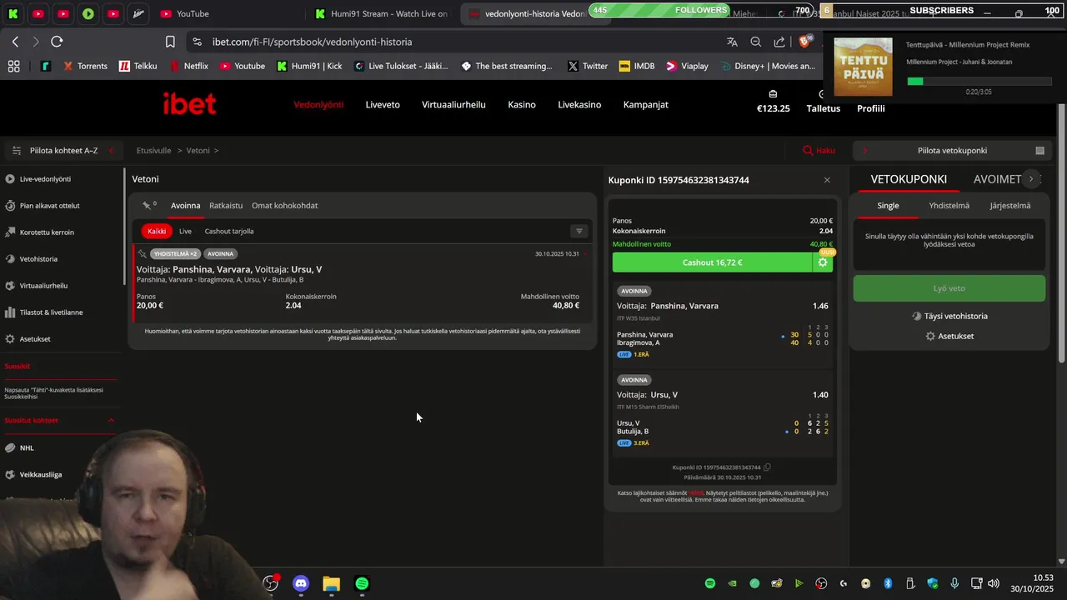Screen dimensions: 1067x600
Task: Reload the page with browser refresh icon
Action: 57,42
